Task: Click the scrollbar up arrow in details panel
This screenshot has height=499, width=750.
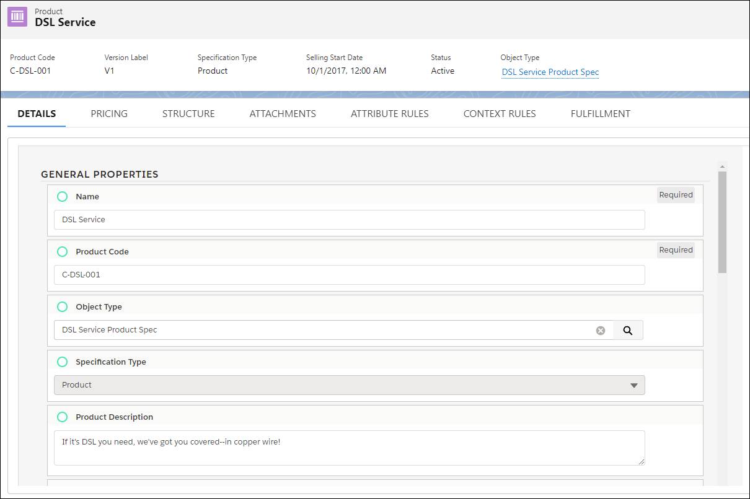Action: coord(722,167)
